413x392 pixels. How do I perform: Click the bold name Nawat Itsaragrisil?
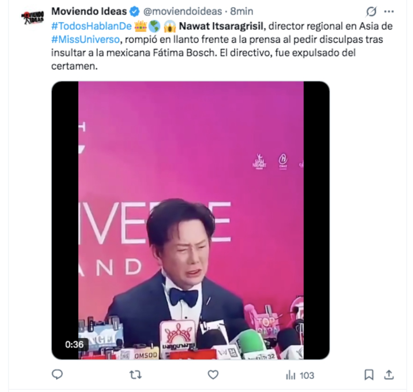[221, 26]
